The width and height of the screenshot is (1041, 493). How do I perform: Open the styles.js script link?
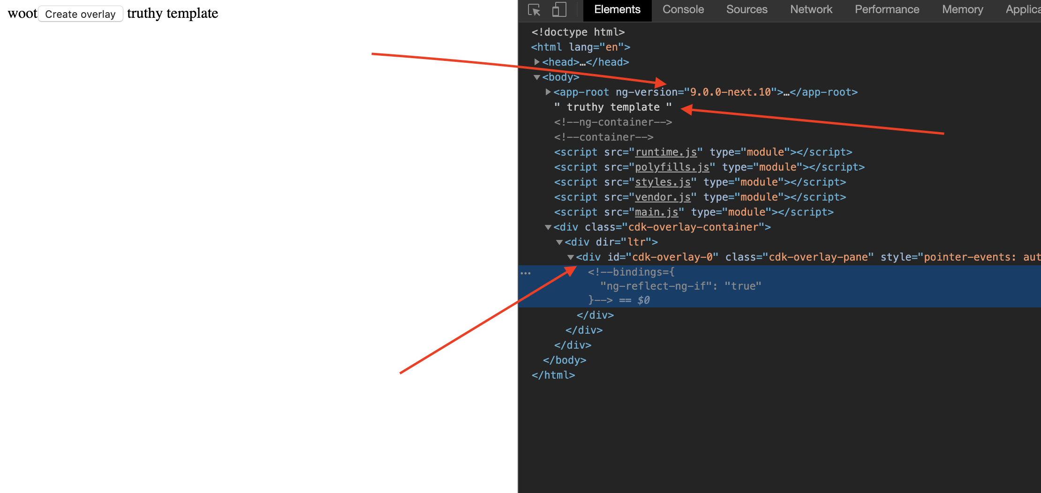point(663,182)
